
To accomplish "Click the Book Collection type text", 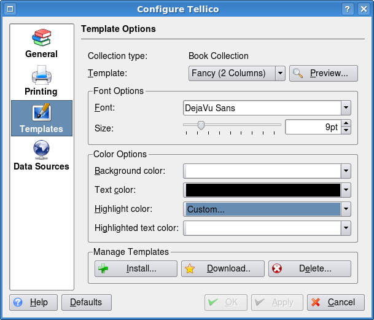I will point(218,56).
